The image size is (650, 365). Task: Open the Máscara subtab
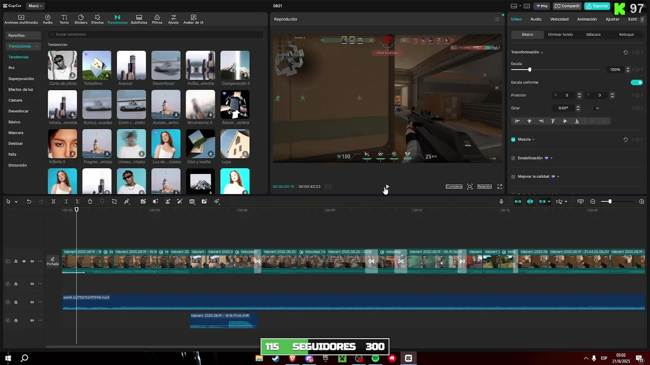click(x=593, y=34)
